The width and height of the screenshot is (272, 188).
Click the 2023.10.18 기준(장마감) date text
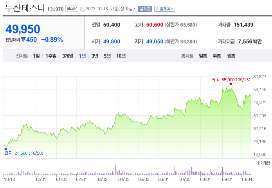tap(110, 9)
